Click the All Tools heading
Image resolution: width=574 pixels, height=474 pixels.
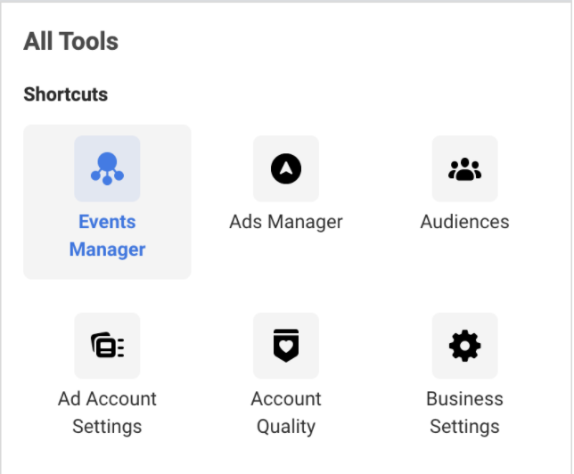(x=71, y=41)
